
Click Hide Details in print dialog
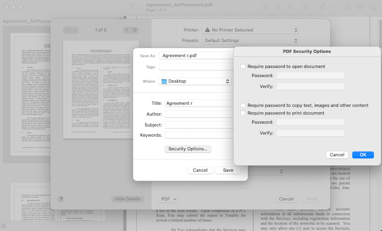tap(127, 199)
